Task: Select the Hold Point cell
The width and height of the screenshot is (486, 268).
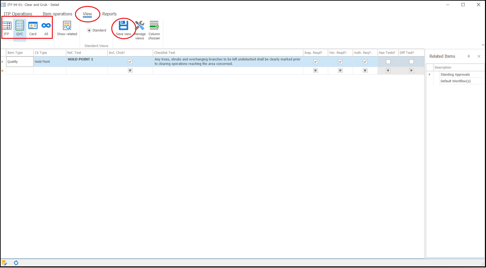Action: tap(50, 62)
